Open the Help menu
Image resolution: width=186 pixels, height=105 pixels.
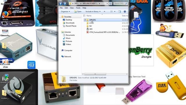point(84,8)
